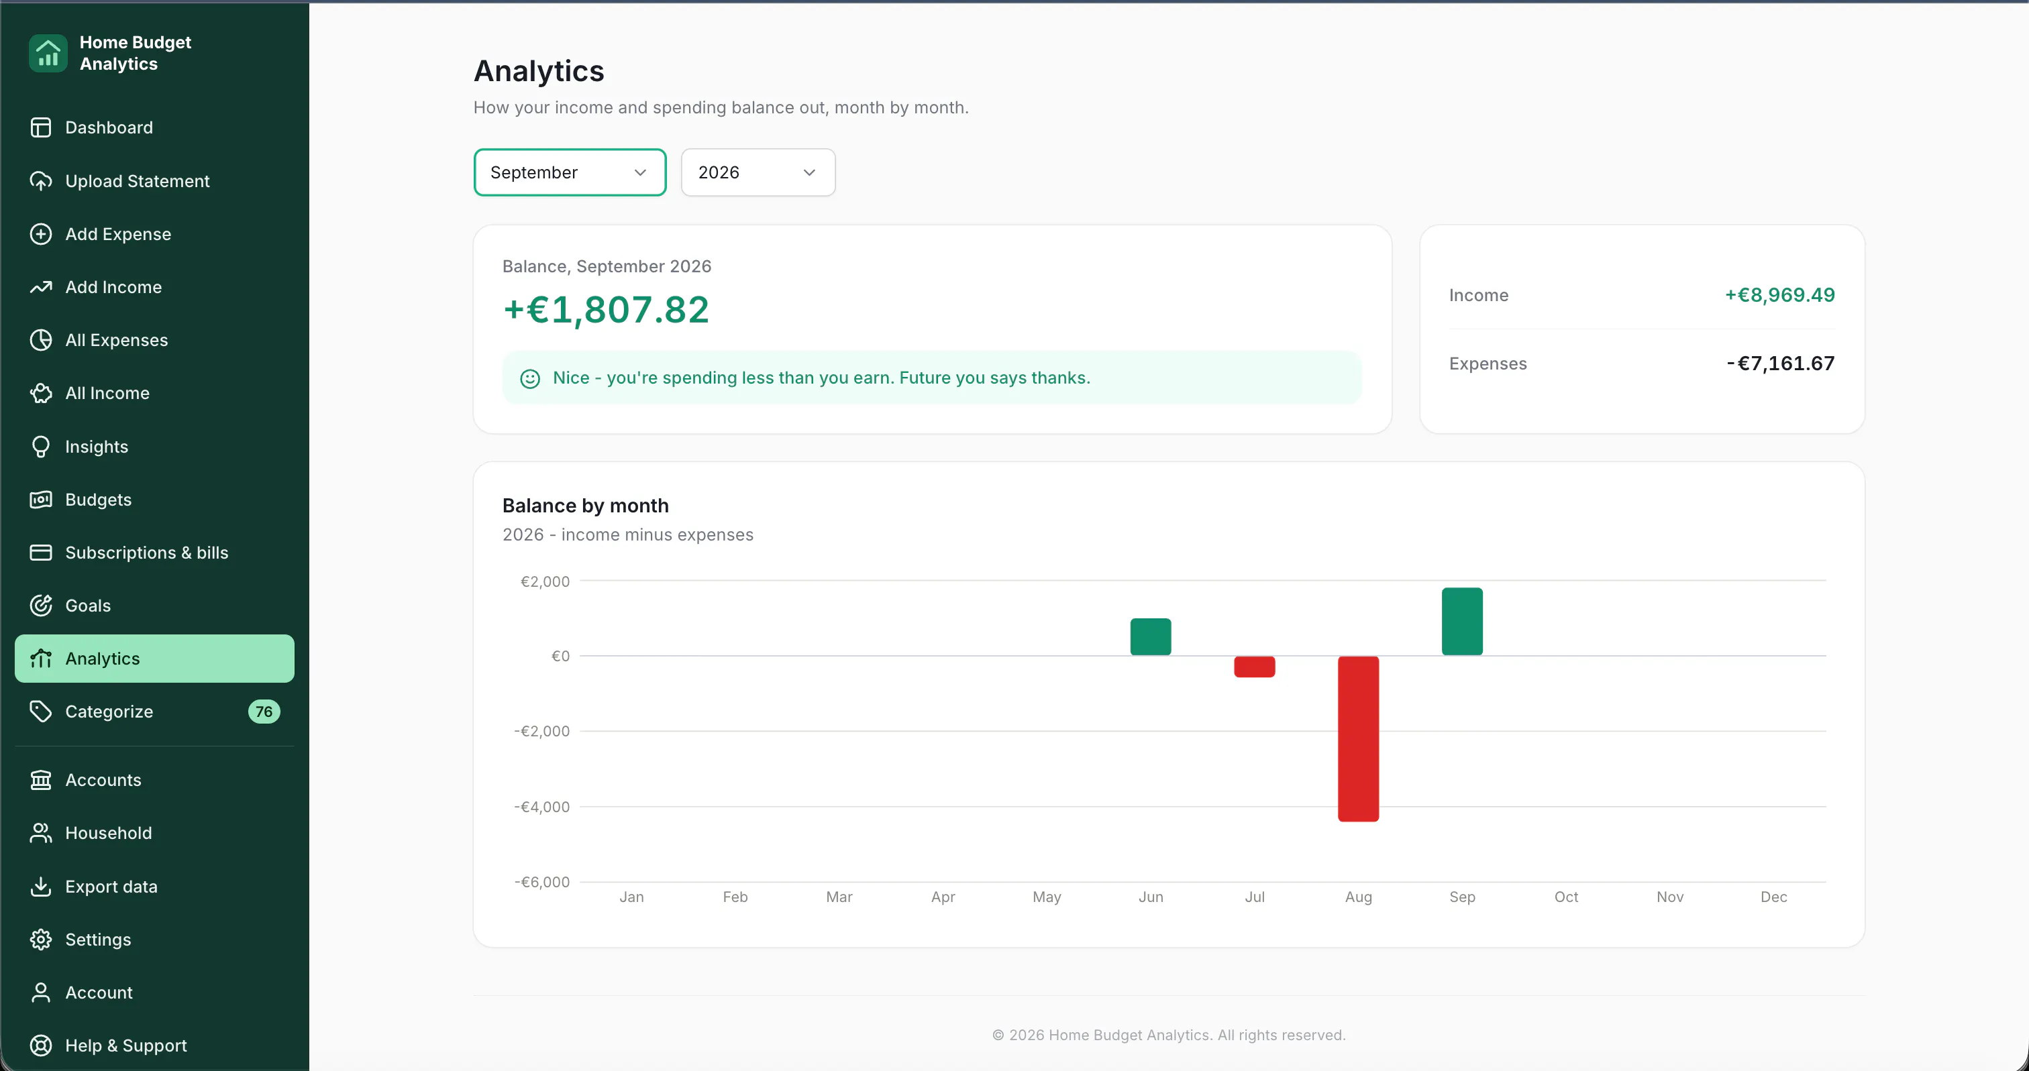Click the copyright footer text

pos(1169,1035)
